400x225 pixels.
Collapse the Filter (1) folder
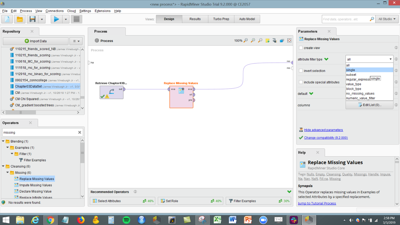(x=12, y=154)
